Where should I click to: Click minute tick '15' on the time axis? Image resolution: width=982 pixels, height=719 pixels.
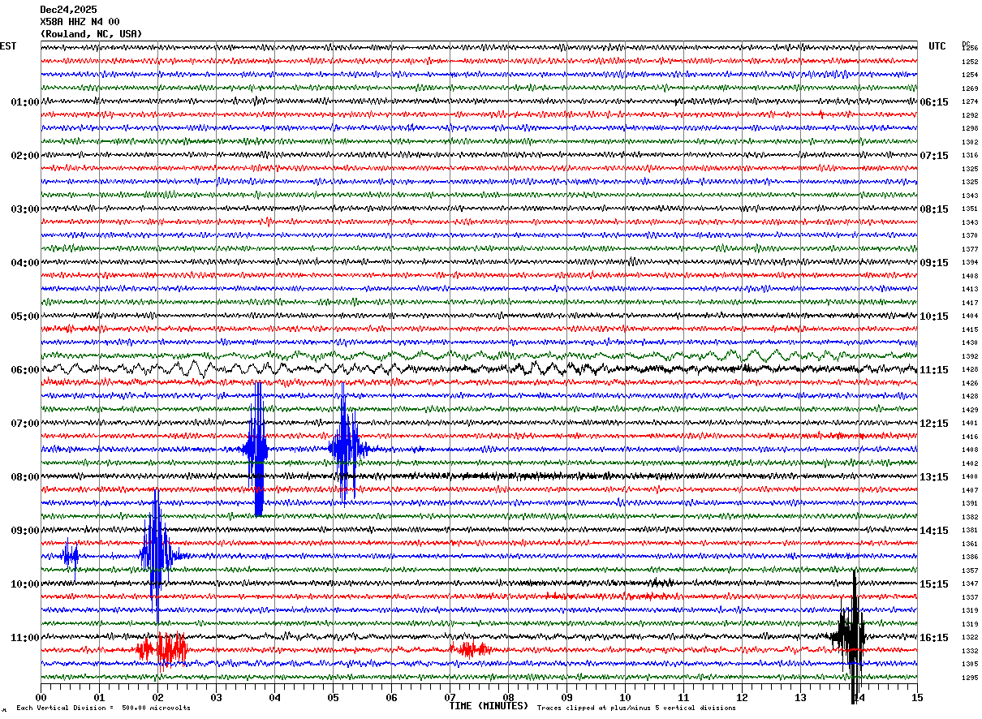tap(917, 697)
